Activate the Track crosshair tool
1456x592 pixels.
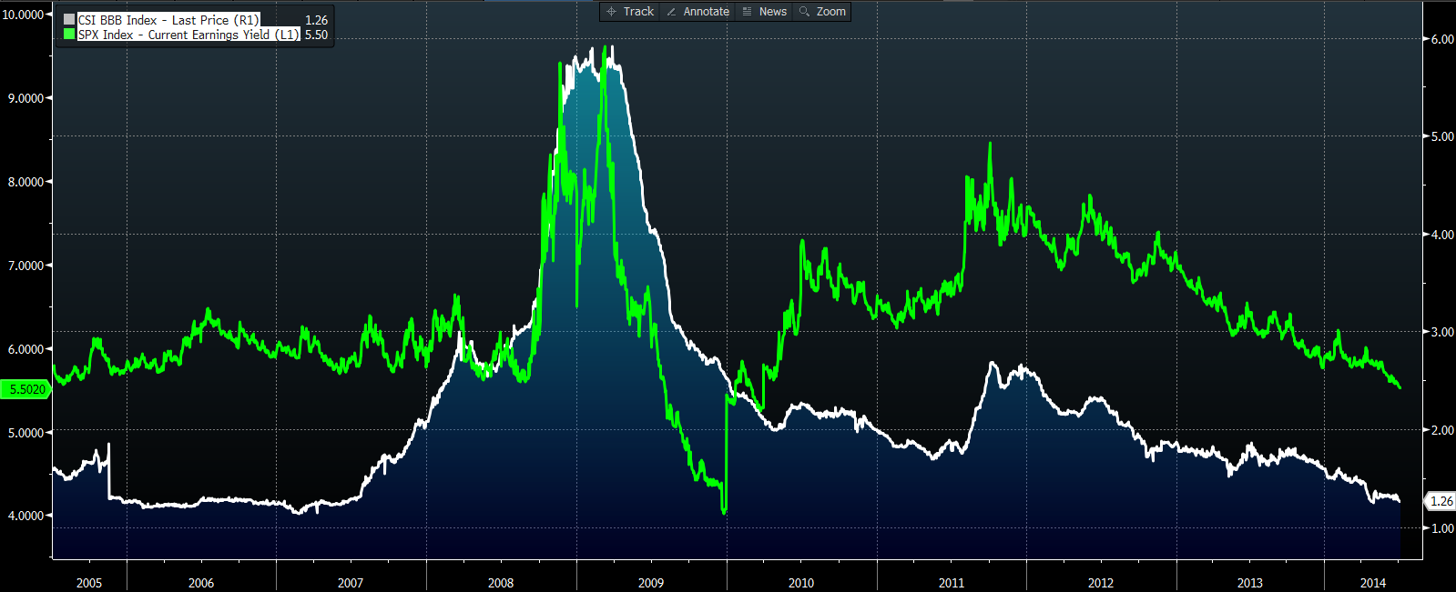point(630,12)
